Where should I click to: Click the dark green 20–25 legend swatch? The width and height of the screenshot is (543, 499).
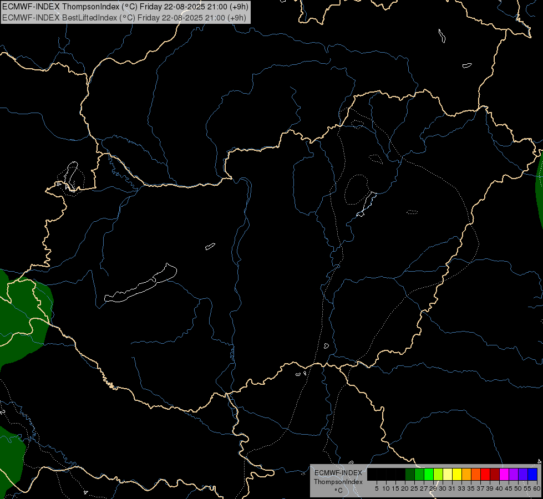click(x=410, y=474)
